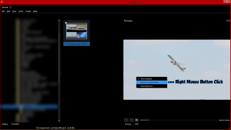Viewport: 231px width, 130px height.
Task: Mute audio with the speaker icon
Action: 137,120
